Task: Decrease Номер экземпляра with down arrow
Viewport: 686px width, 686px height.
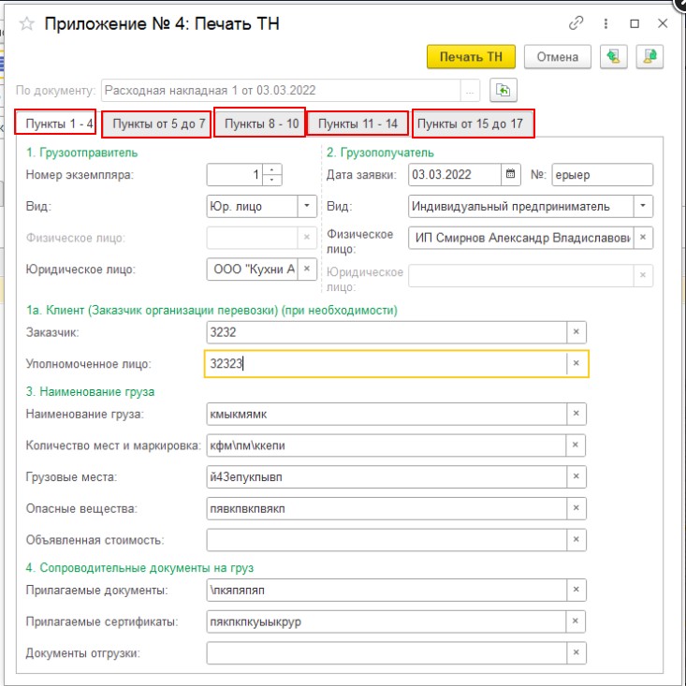Action: (x=272, y=180)
